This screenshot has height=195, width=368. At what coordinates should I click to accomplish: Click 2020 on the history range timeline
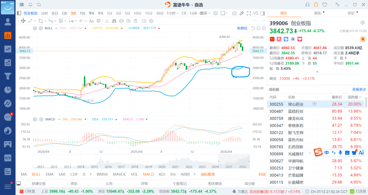162,167
